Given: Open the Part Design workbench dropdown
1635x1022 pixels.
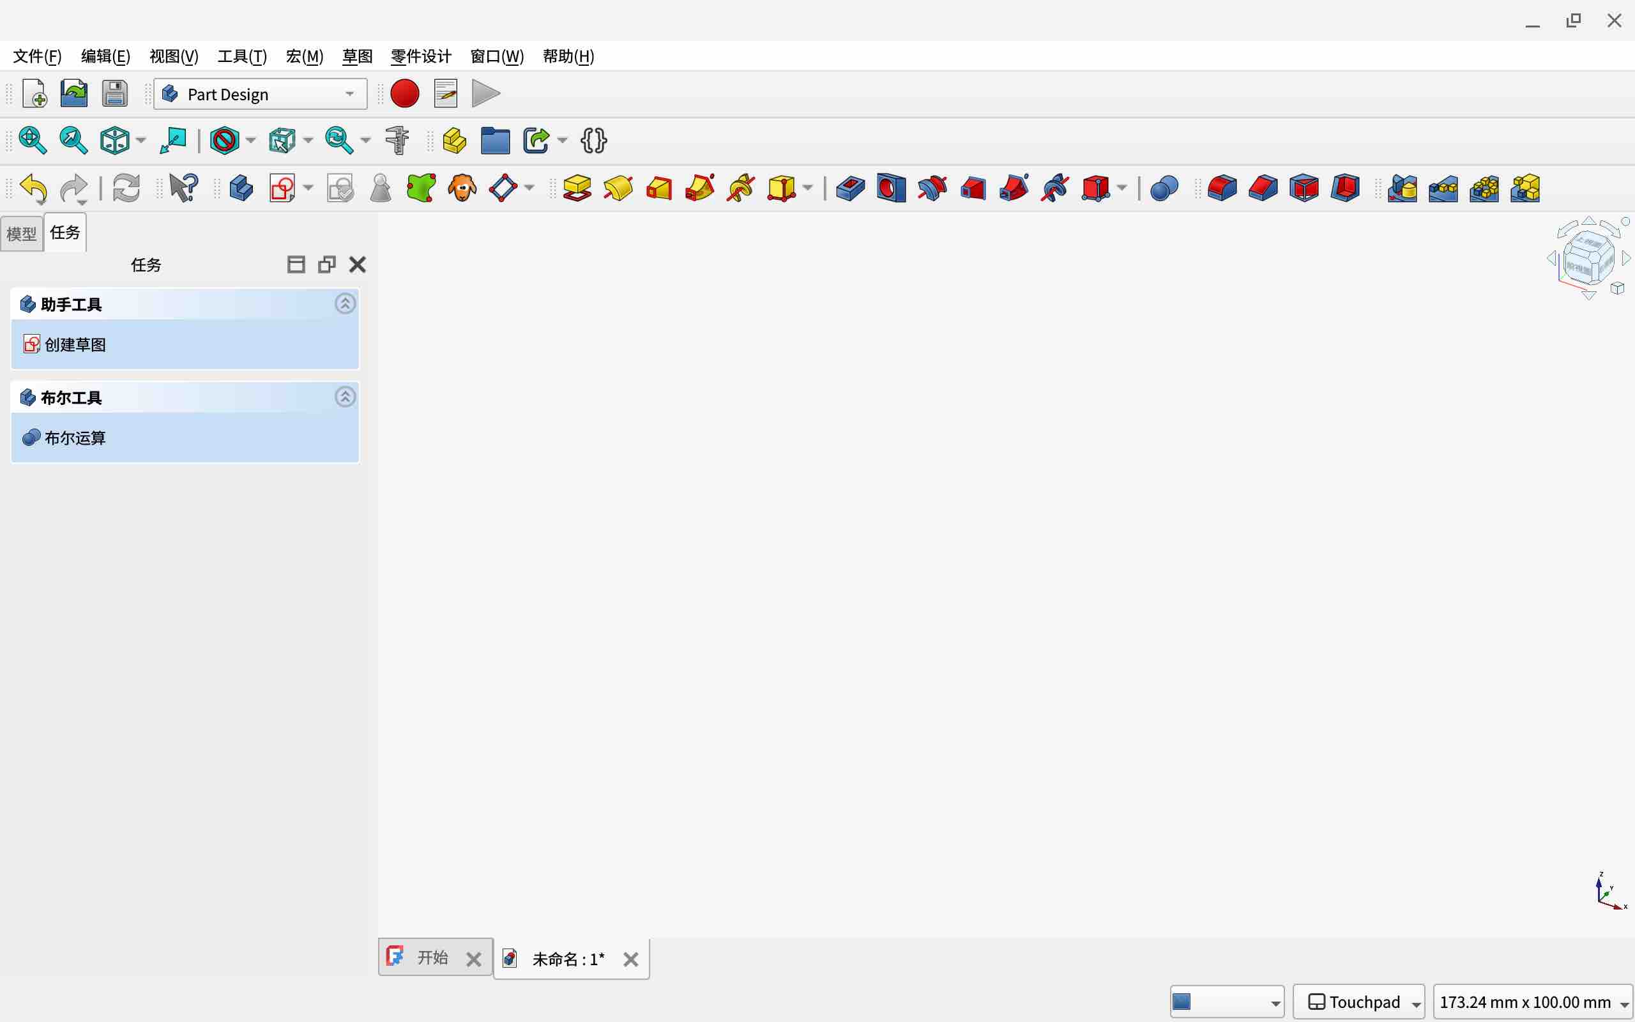Looking at the screenshot, I should coord(260,94).
